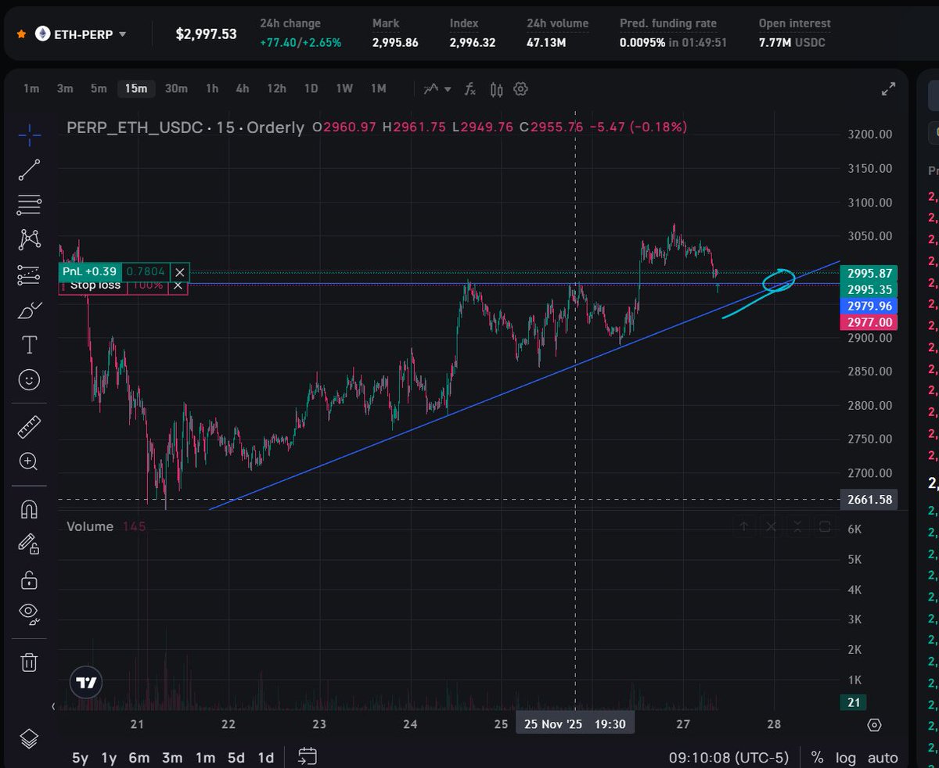Open the candlestick chart type selector
The width and height of the screenshot is (939, 768).
[x=496, y=88]
